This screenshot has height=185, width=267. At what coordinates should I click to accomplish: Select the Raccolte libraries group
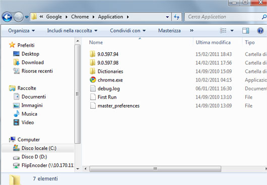(23, 88)
